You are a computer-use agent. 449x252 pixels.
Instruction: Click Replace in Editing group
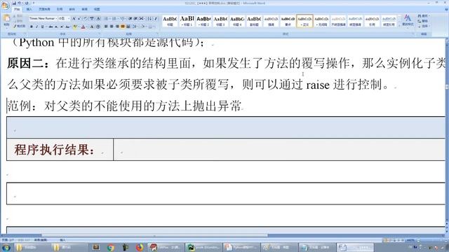[x=422, y=21]
